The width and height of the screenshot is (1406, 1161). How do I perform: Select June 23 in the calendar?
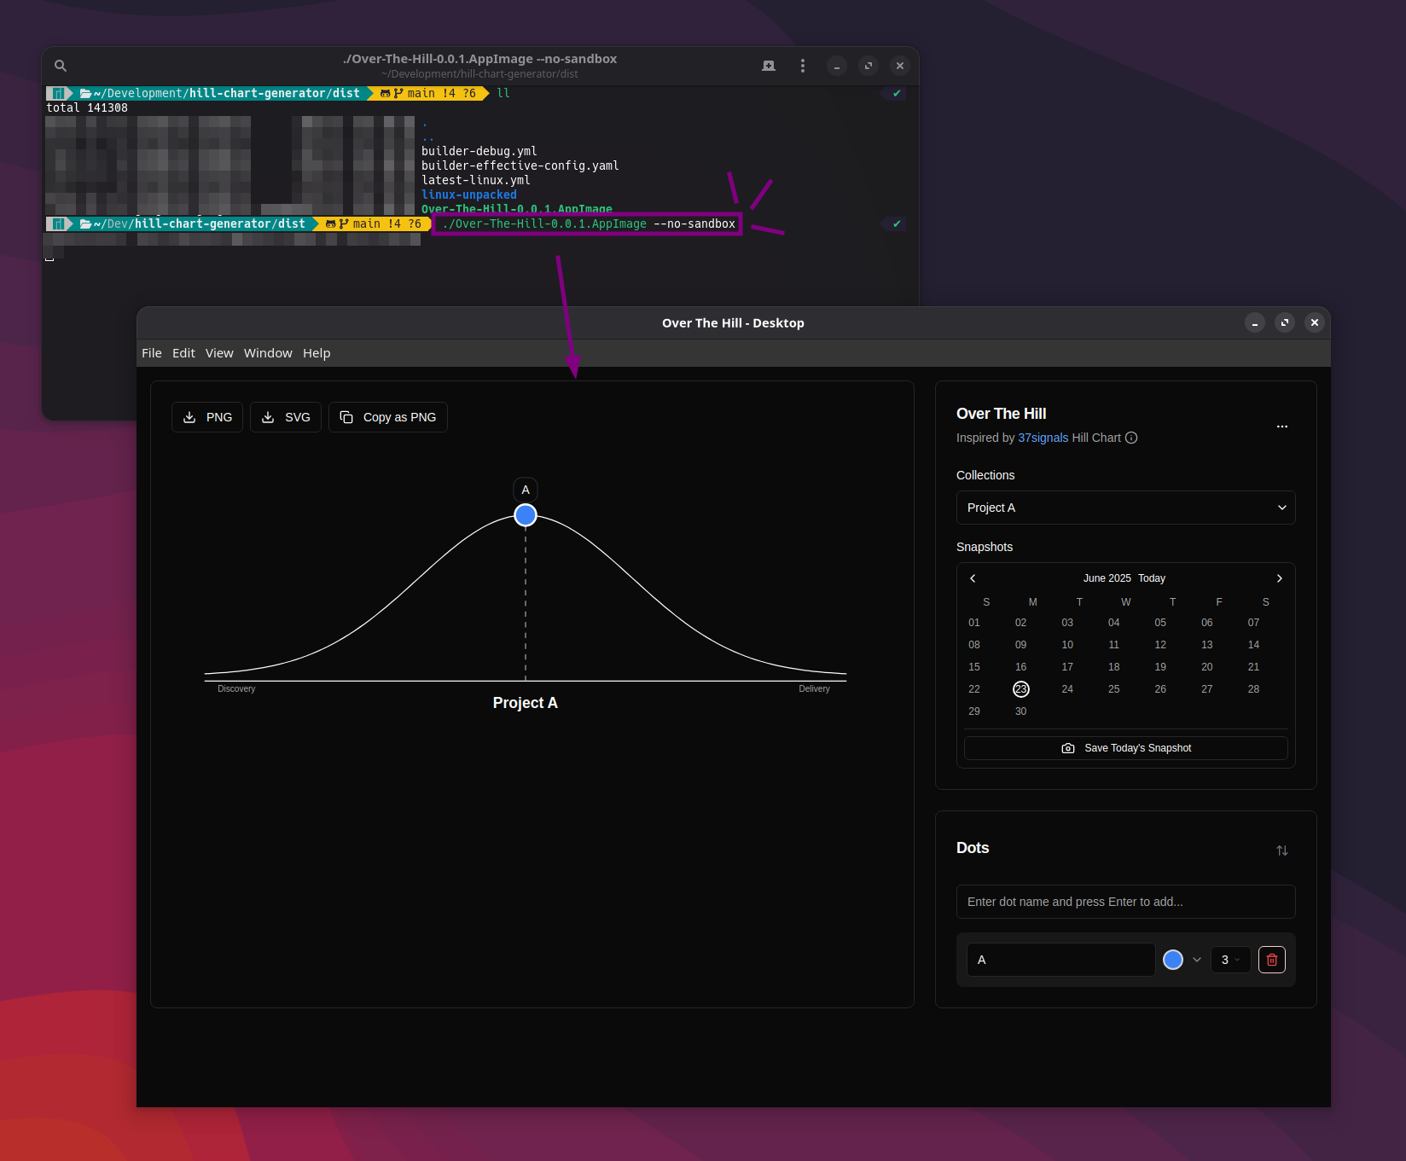(x=1020, y=689)
